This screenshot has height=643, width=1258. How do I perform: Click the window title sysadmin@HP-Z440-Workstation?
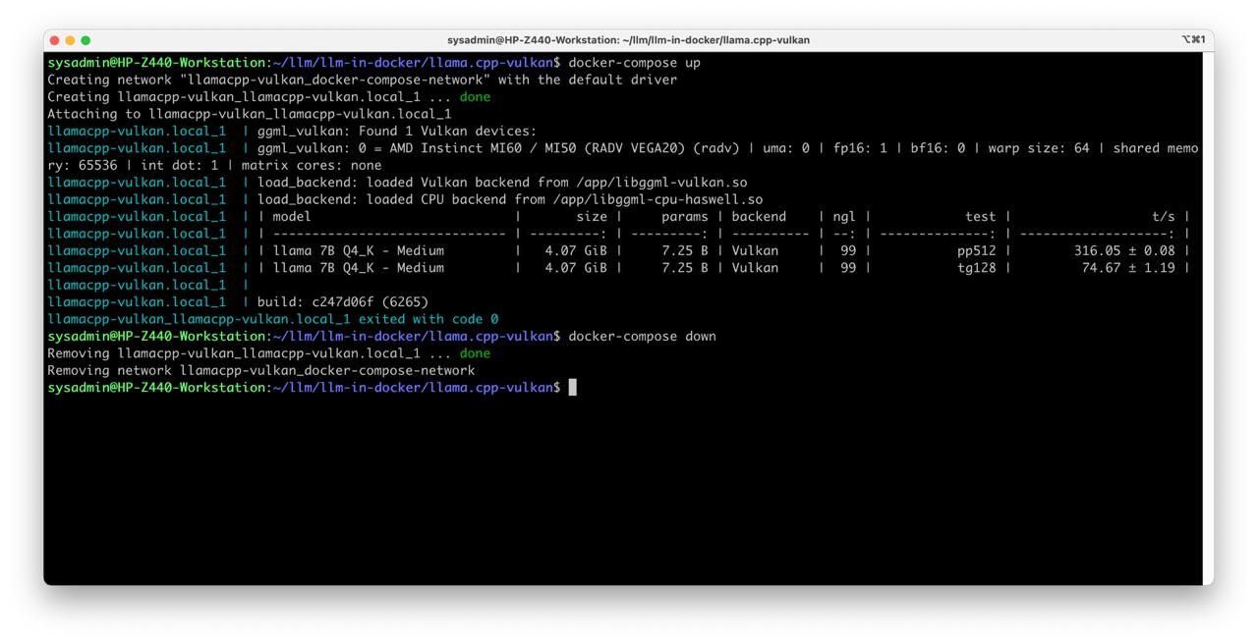(x=628, y=40)
